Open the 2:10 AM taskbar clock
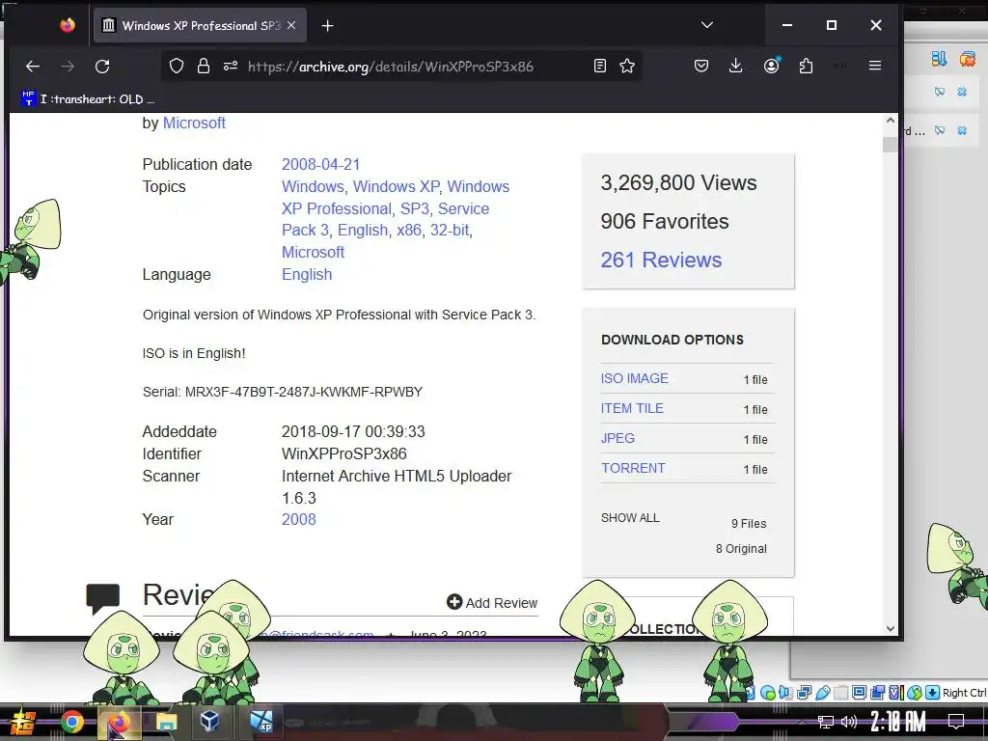988x741 pixels. (898, 721)
